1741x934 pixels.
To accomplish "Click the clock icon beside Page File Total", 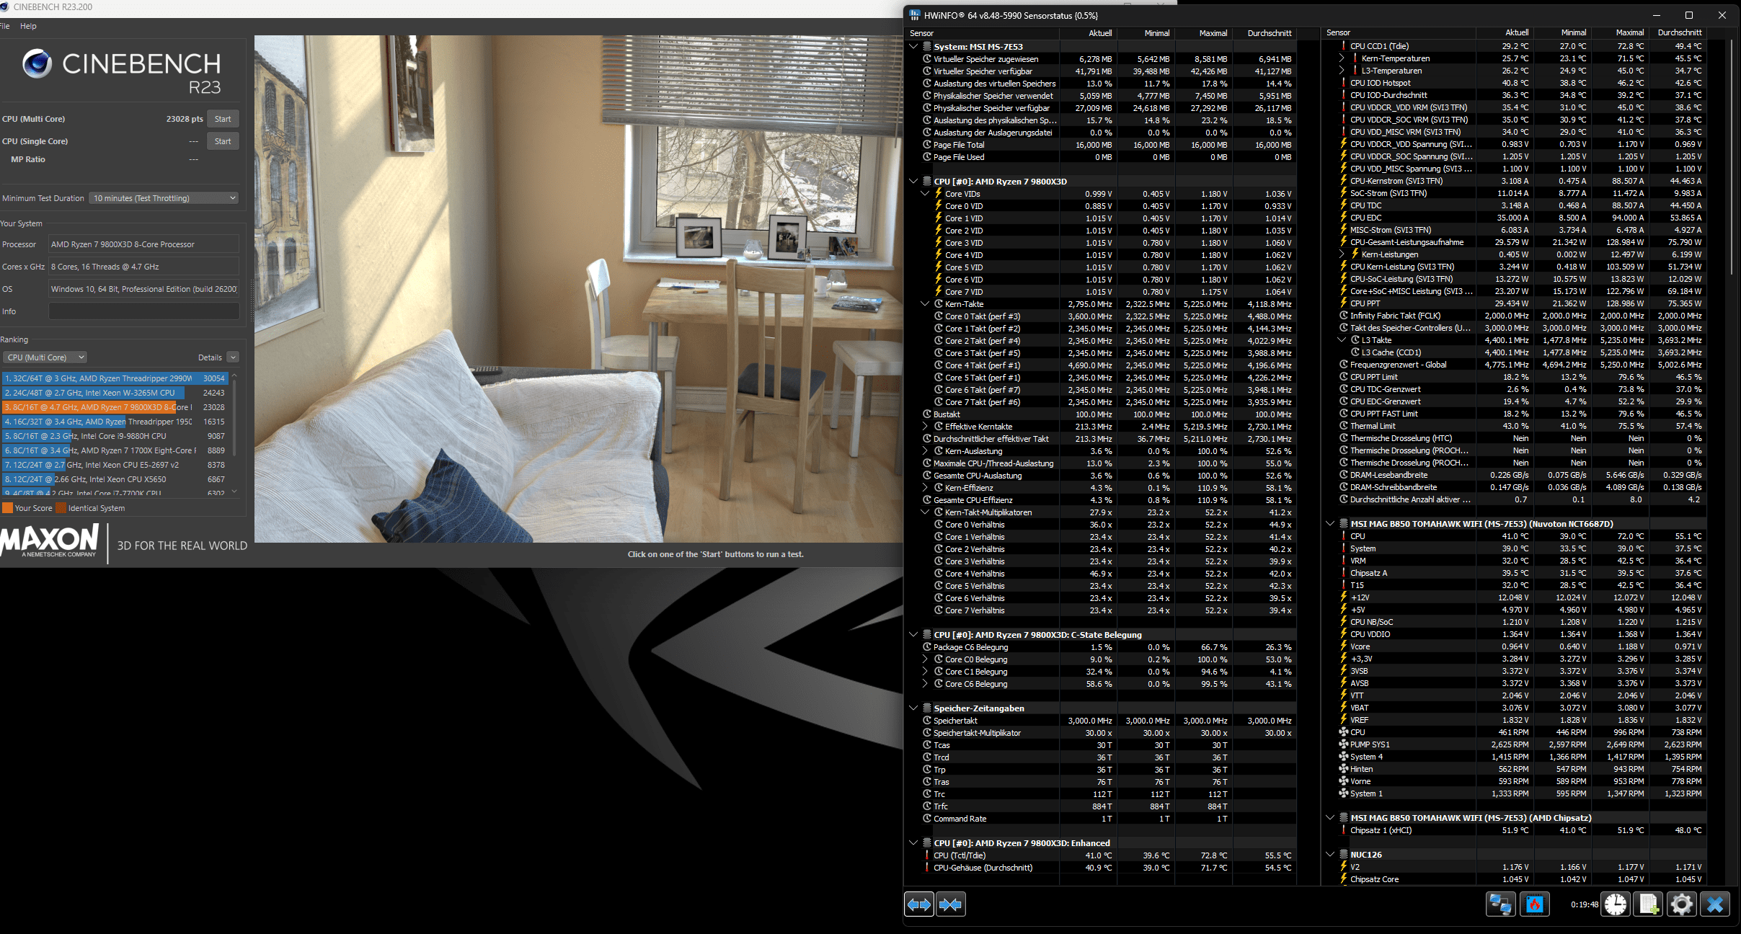I will click(x=927, y=145).
